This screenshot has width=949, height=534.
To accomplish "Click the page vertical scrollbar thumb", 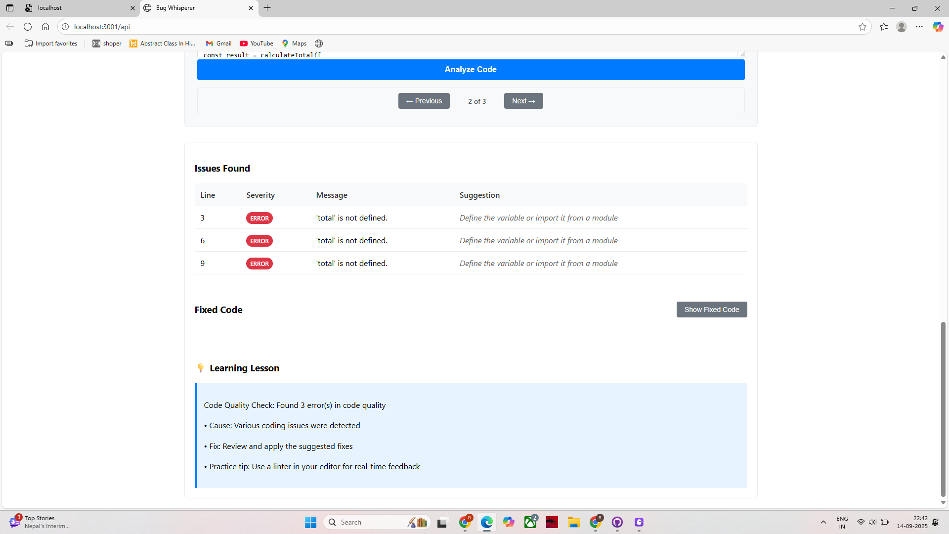I will 943,409.
